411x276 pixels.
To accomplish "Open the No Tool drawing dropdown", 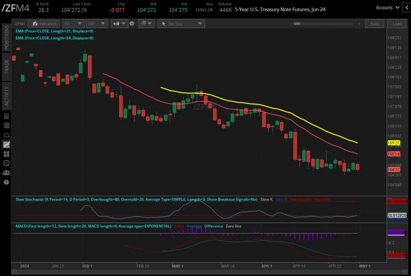I will pyautogui.click(x=181, y=24).
